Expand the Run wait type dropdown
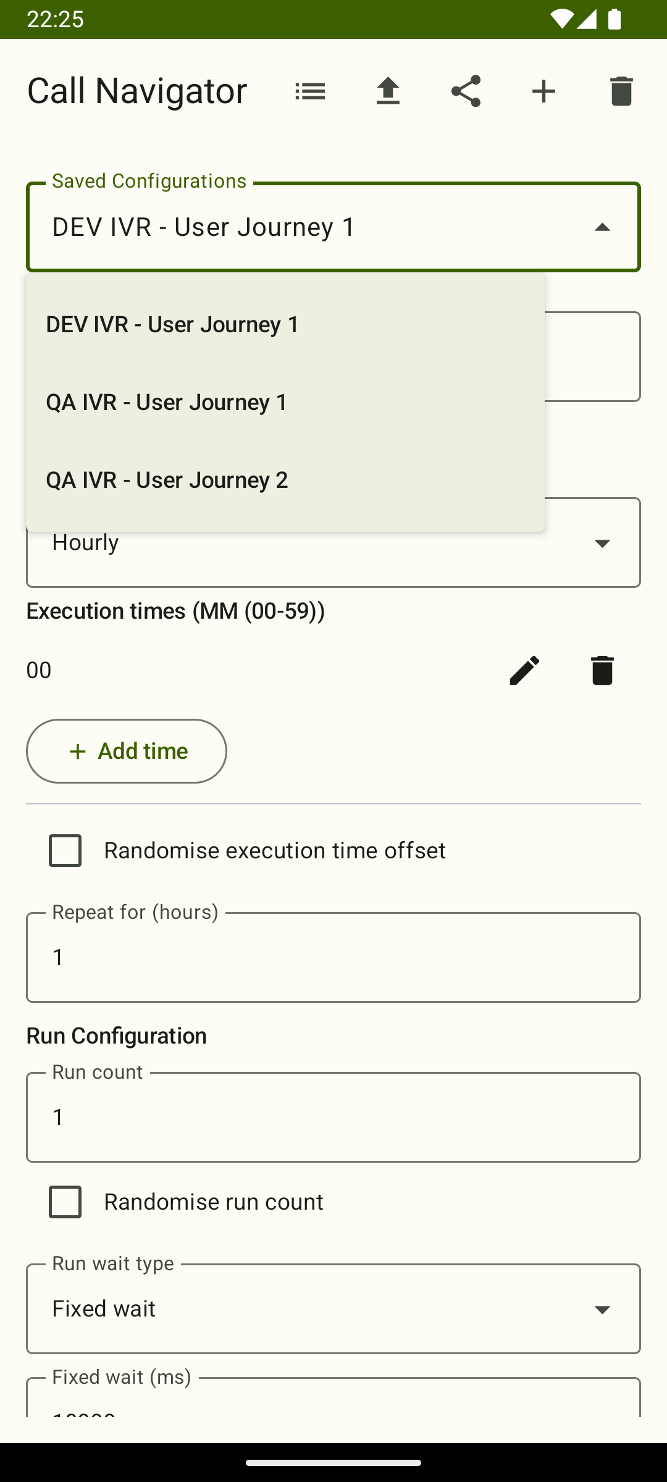The width and height of the screenshot is (667, 1482). (603, 1308)
